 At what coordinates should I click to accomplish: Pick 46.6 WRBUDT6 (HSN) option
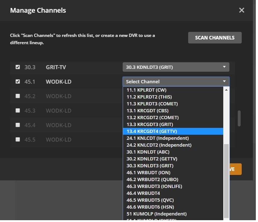pos(173,207)
